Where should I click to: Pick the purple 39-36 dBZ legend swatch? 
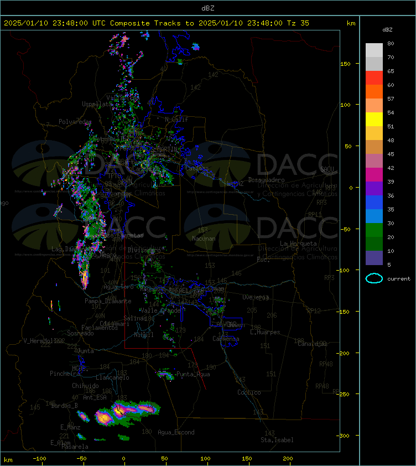(374, 188)
